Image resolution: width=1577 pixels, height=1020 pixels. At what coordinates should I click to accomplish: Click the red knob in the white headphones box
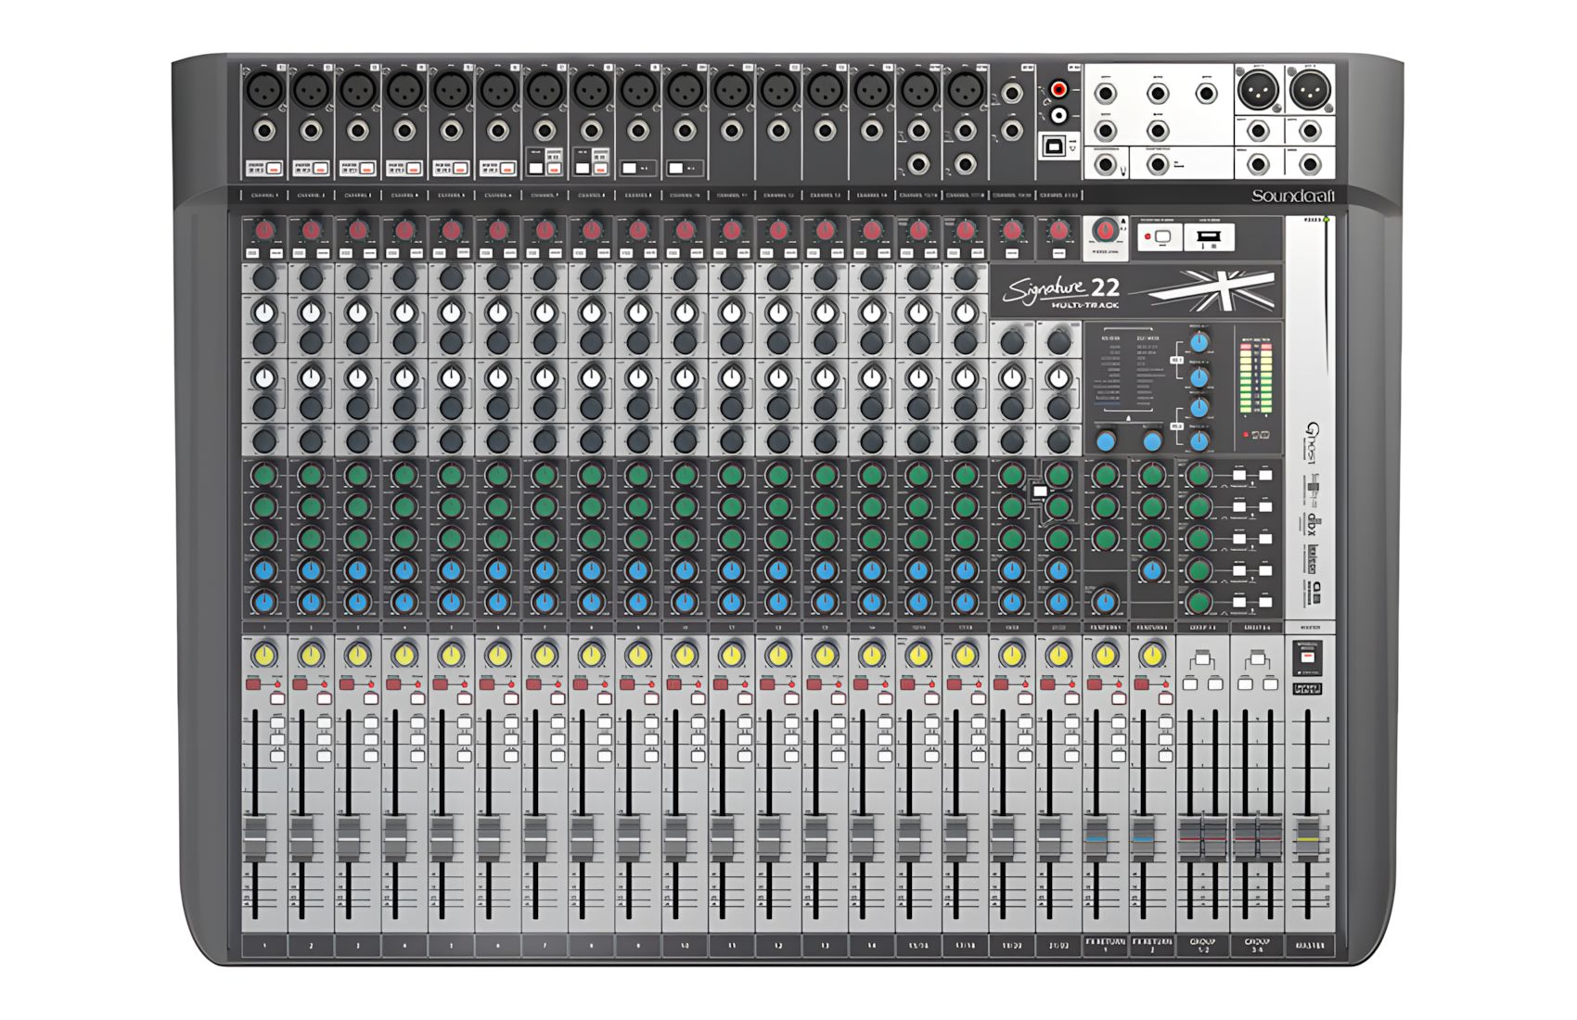(1104, 230)
